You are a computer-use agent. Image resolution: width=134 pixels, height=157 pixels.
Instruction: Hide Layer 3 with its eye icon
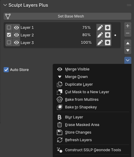point(16,43)
